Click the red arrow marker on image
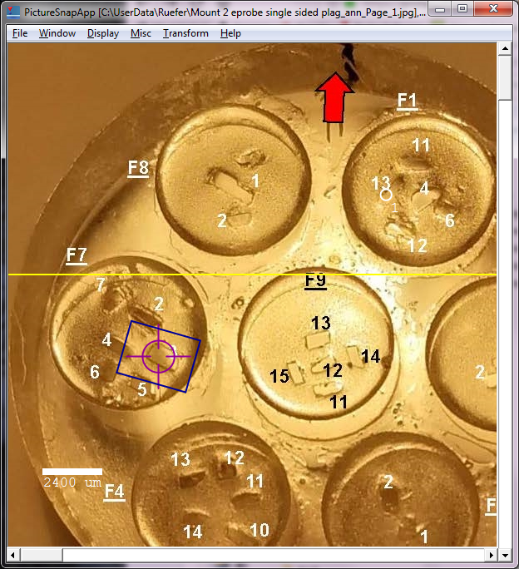The height and width of the screenshot is (569, 519). pyautogui.click(x=337, y=96)
